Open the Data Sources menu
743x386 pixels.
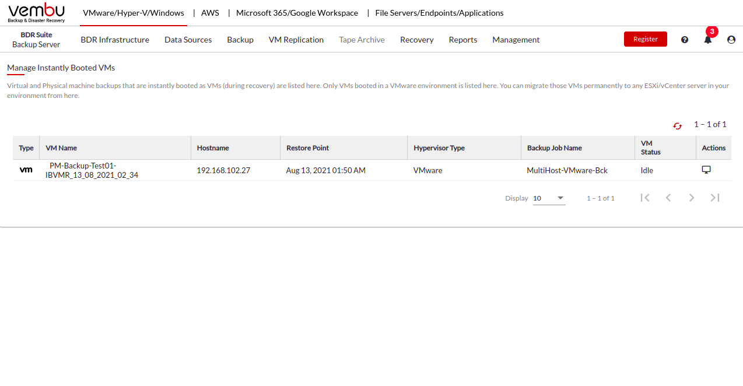click(x=188, y=40)
